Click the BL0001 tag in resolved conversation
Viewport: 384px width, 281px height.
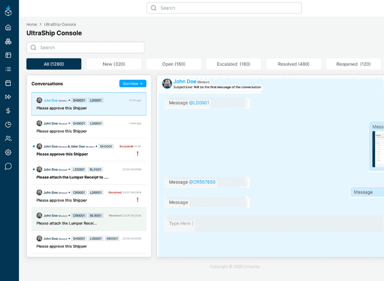click(x=96, y=216)
